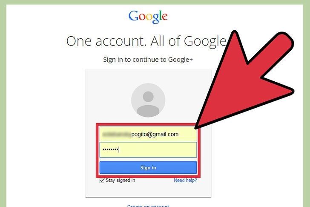Screen dimensions: 310x207
Task: Click the shoulders of the avatar silhouette
Action: click(x=148, y=111)
